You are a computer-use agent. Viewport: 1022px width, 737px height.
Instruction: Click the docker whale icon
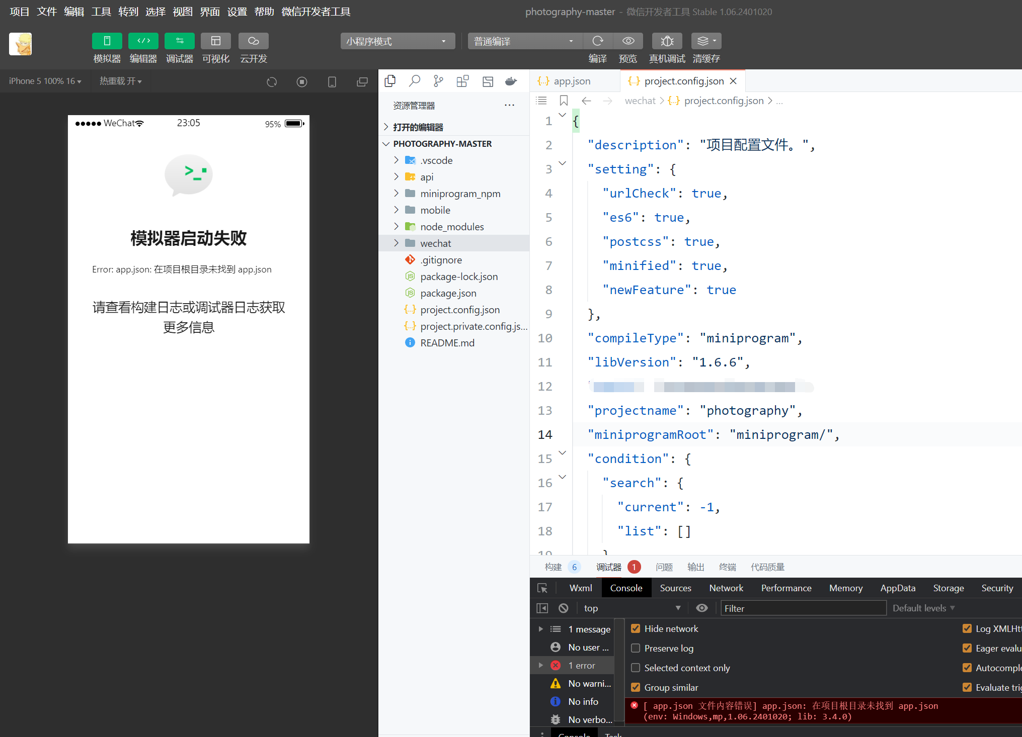[511, 81]
